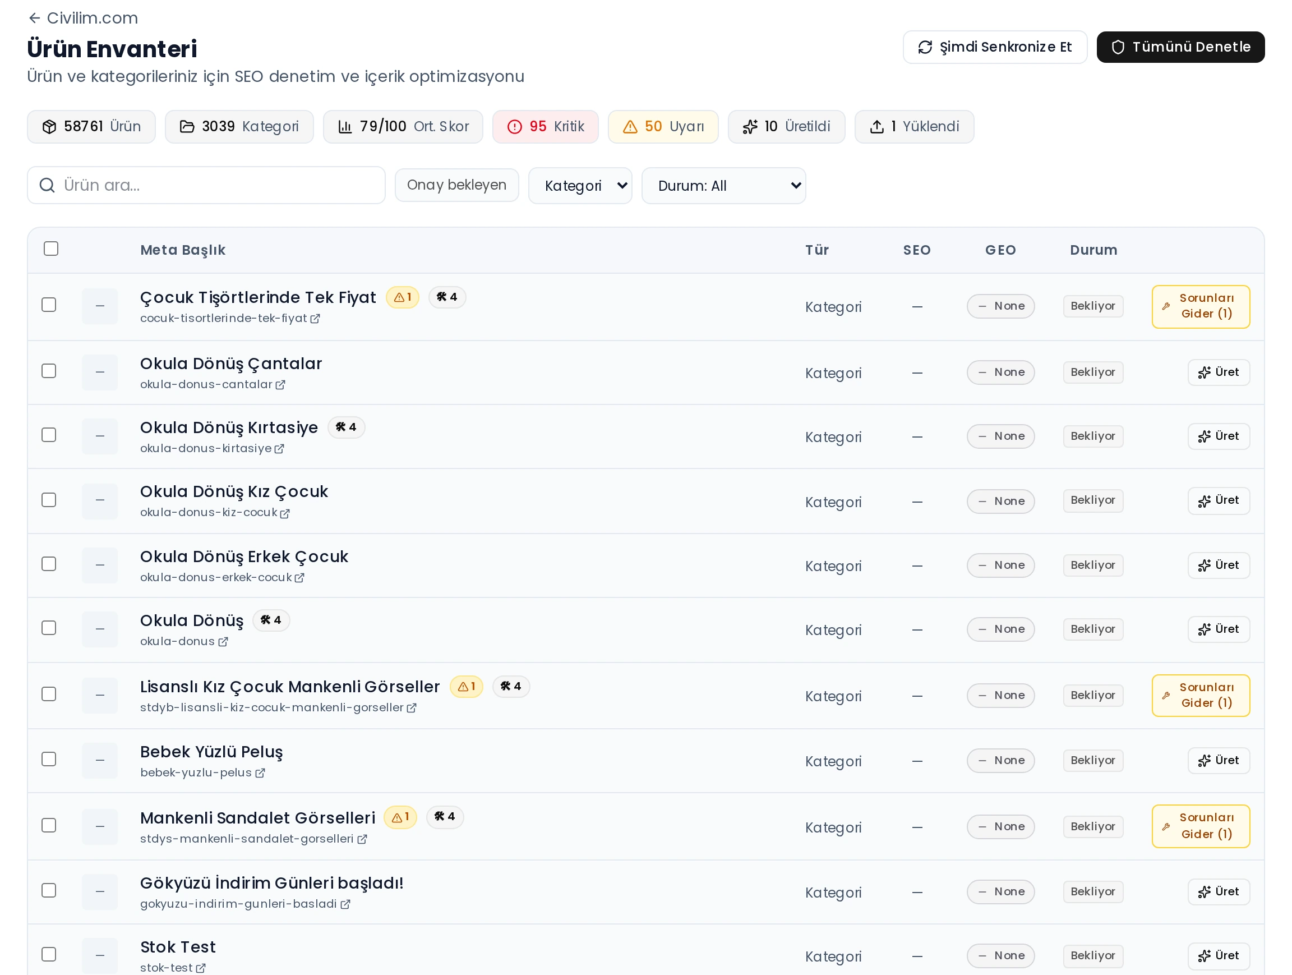Open gokyuzu-indirim-gunleri-basladi external link icon
Viewport: 1292px width, 975px height.
click(x=345, y=904)
